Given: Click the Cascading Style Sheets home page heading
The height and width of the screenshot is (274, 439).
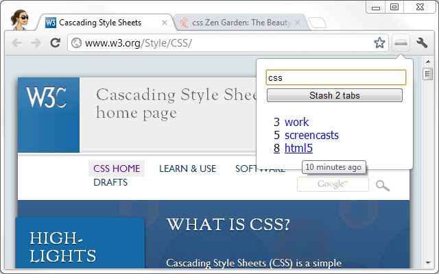Looking at the screenshot, I should tap(176, 103).
